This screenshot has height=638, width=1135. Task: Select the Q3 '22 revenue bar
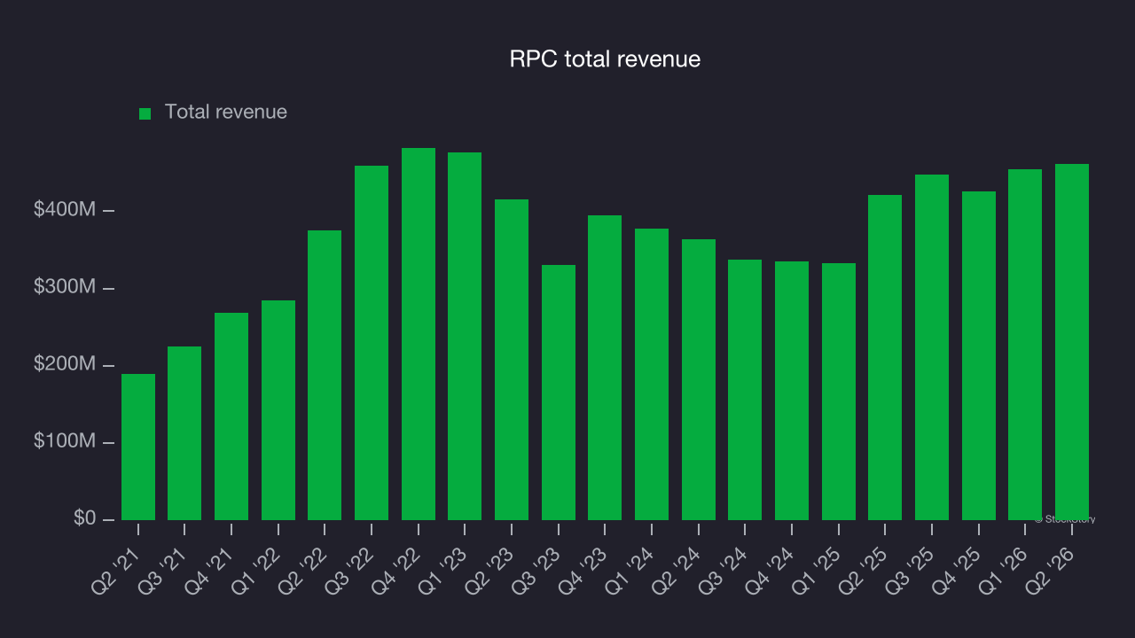click(372, 343)
